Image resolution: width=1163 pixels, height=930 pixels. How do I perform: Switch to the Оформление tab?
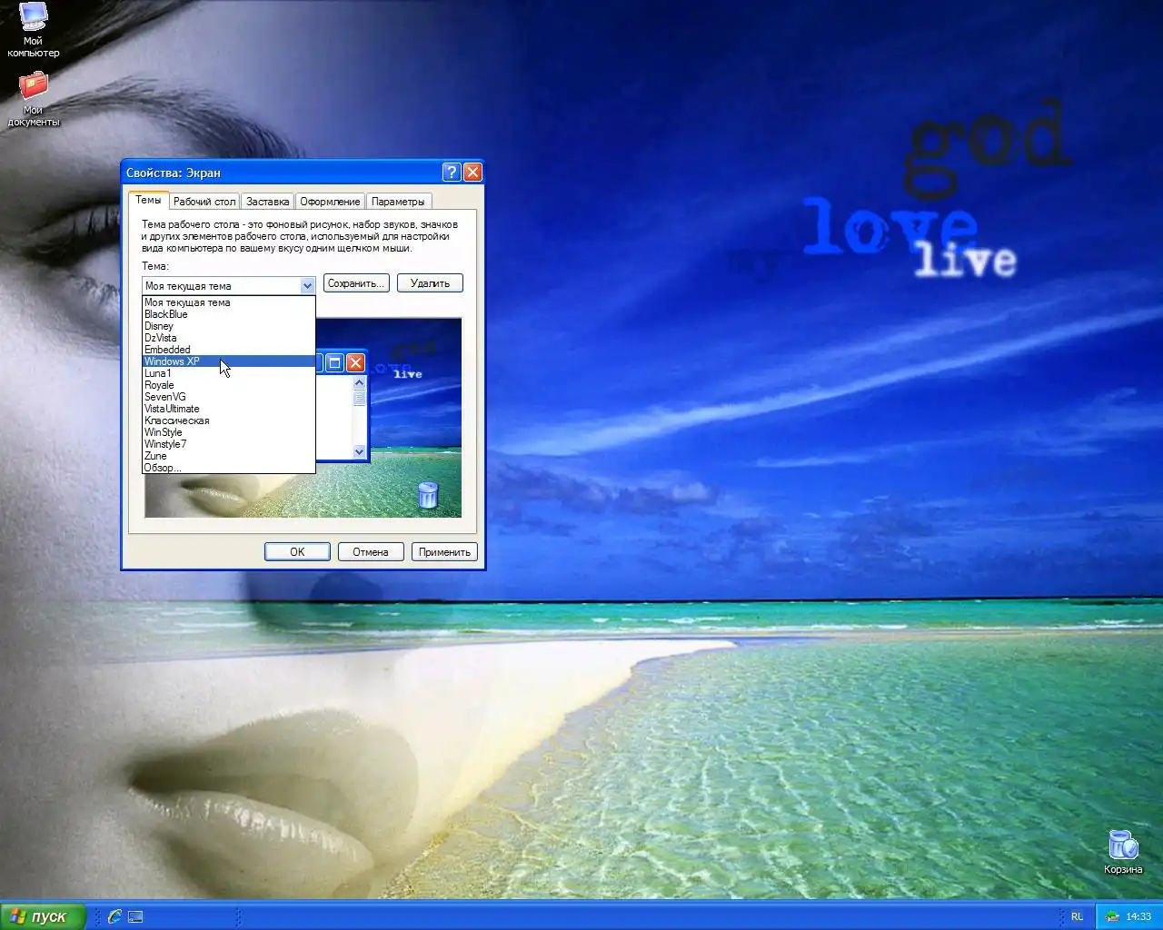pos(330,202)
